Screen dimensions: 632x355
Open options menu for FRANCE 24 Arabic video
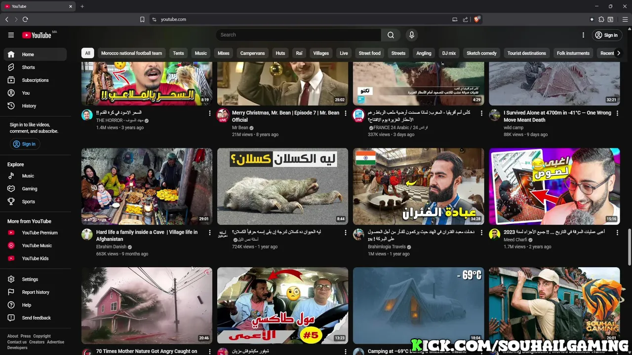tap(481, 113)
